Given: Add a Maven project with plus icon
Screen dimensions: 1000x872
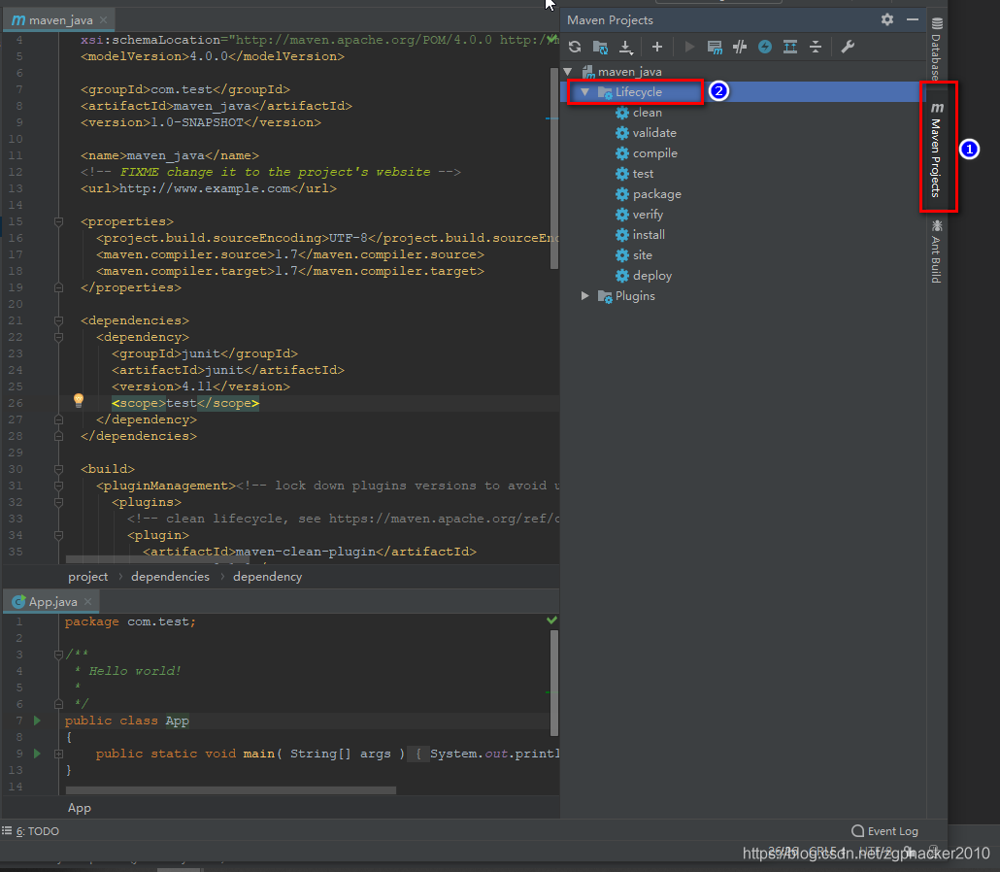Looking at the screenshot, I should click(657, 47).
